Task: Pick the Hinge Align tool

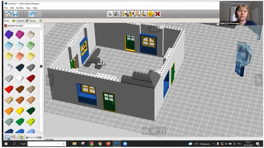Action: pos(130,14)
